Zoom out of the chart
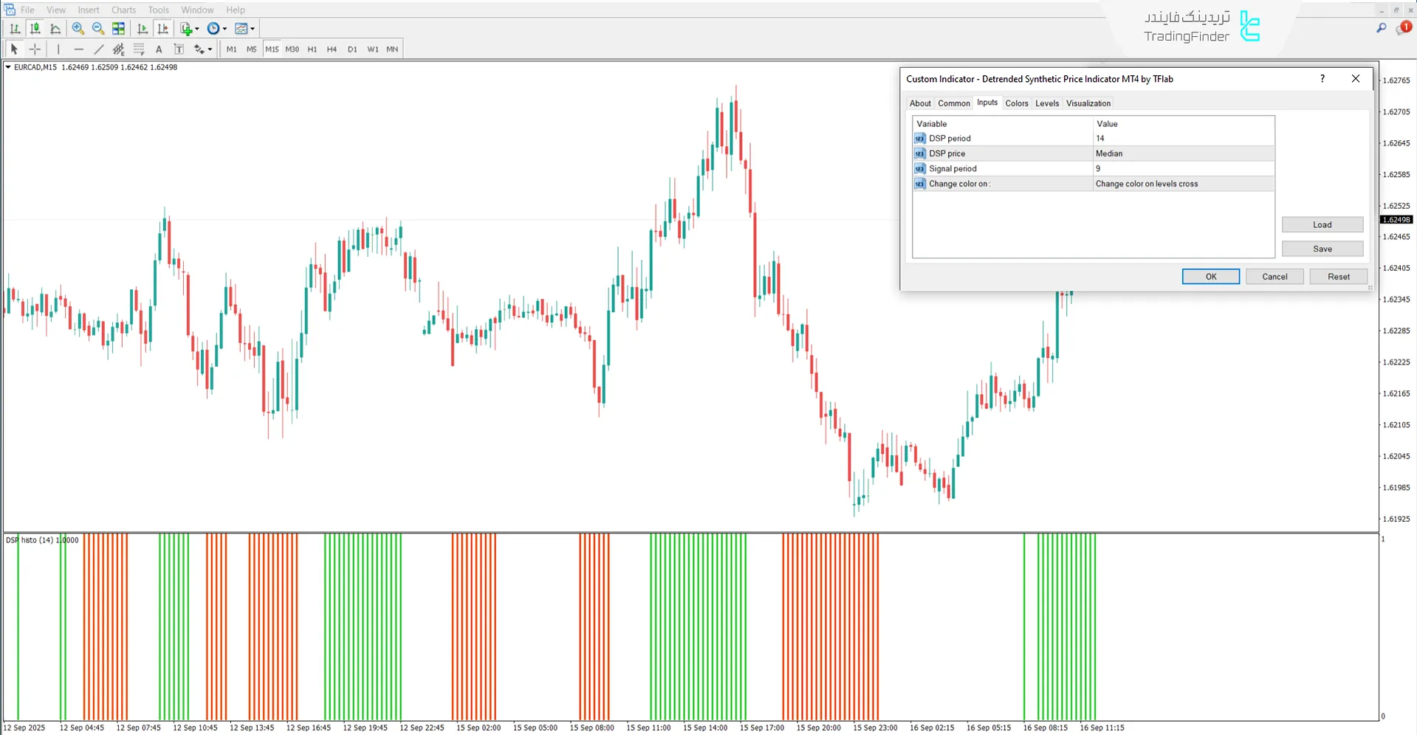 97,28
